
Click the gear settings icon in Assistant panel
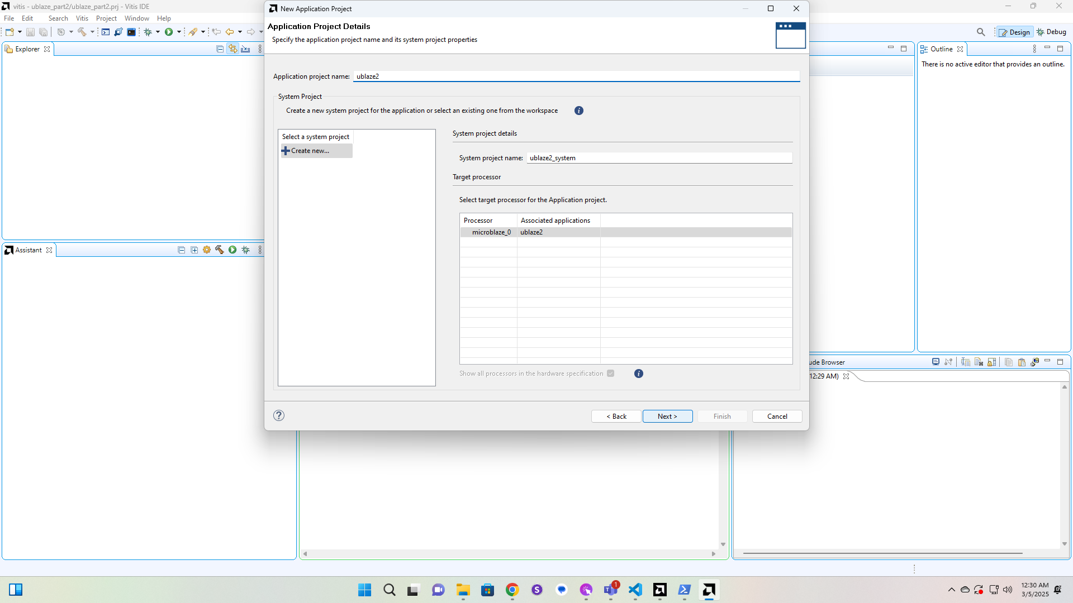pos(207,250)
